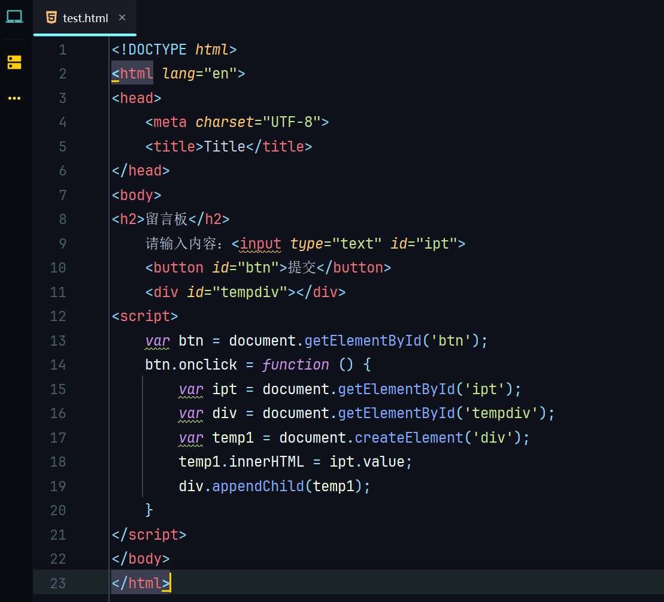Open the three-dots more tools icon
The height and width of the screenshot is (602, 664).
[14, 98]
